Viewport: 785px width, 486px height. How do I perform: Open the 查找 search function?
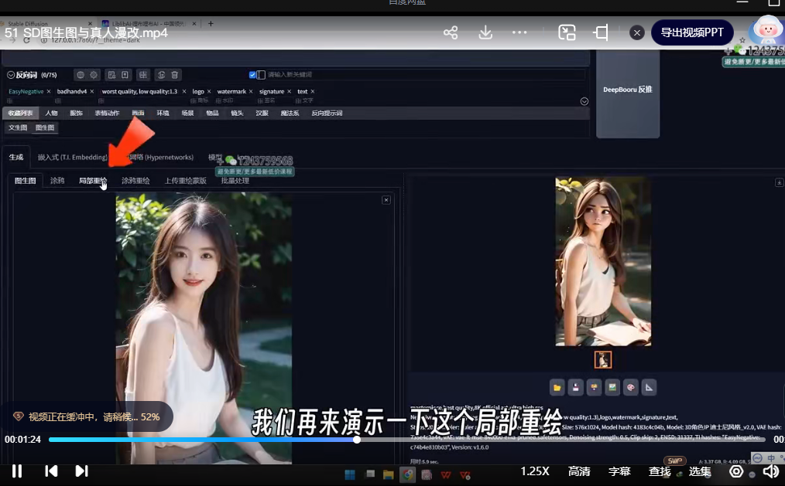pyautogui.click(x=660, y=471)
